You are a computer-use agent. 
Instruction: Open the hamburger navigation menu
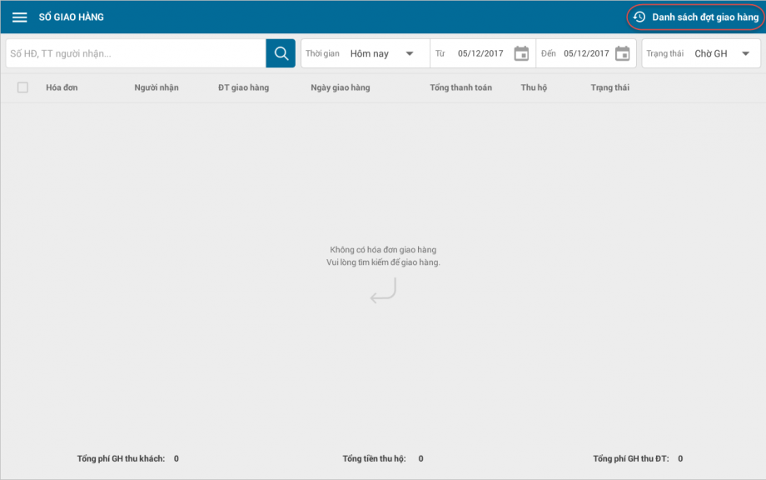click(19, 17)
